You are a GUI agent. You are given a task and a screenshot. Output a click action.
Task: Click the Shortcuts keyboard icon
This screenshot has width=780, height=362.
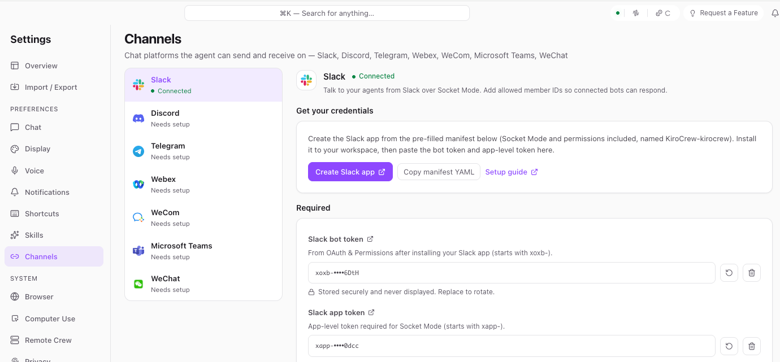tap(15, 213)
